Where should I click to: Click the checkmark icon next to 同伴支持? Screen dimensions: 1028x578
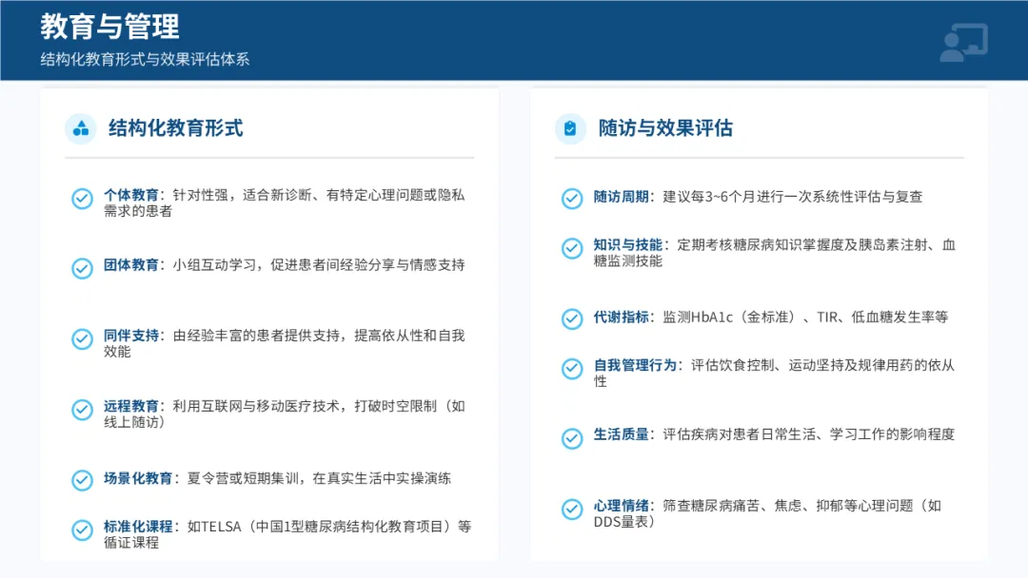coord(82,339)
